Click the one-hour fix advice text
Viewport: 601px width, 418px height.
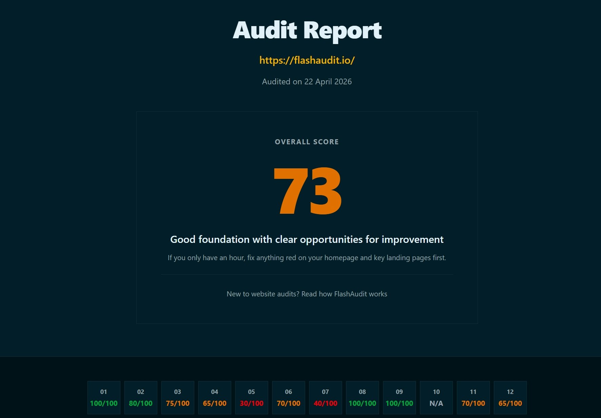(x=307, y=257)
